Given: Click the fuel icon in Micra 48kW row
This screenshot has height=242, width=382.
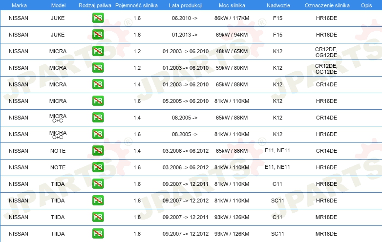Looking at the screenshot, I should [98, 51].
